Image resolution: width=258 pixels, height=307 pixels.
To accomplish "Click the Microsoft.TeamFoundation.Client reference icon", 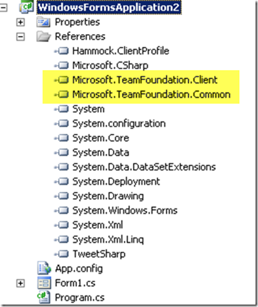I will [x=62, y=80].
